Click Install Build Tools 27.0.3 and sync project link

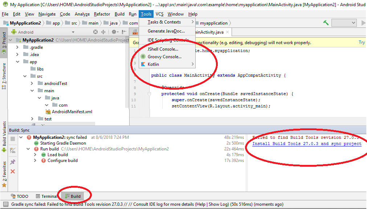(x=307, y=144)
